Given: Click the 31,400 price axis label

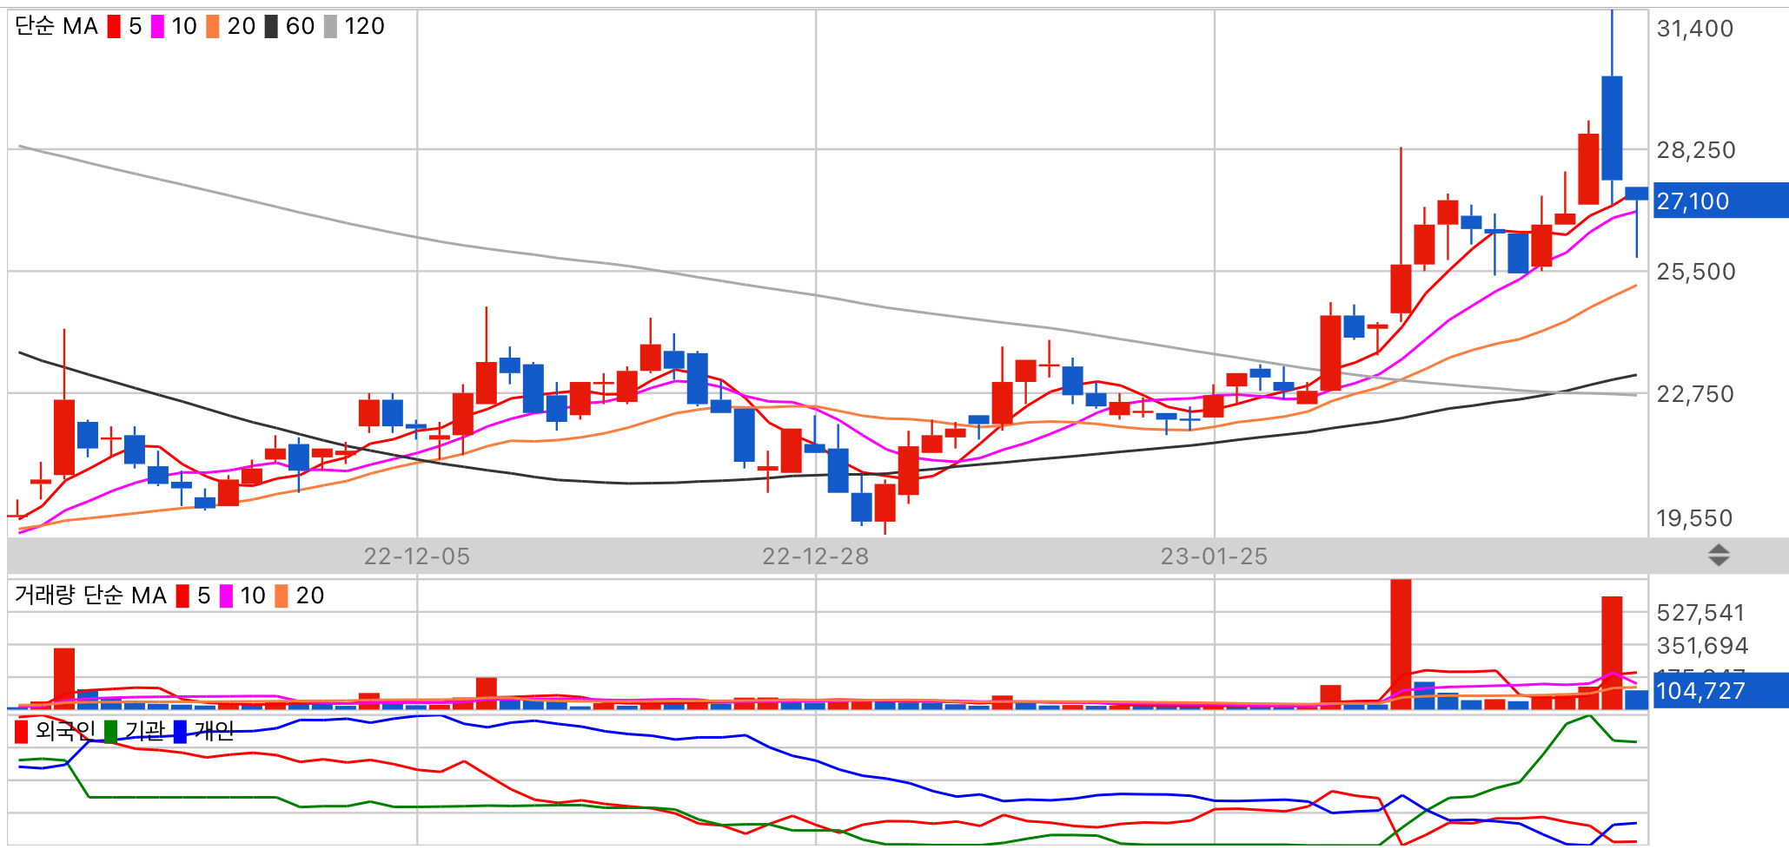Looking at the screenshot, I should click(1695, 29).
